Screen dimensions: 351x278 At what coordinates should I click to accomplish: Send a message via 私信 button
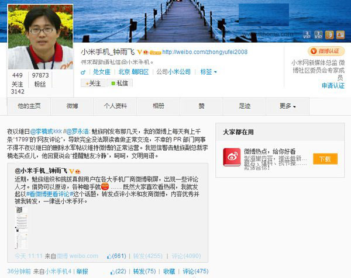119,84
